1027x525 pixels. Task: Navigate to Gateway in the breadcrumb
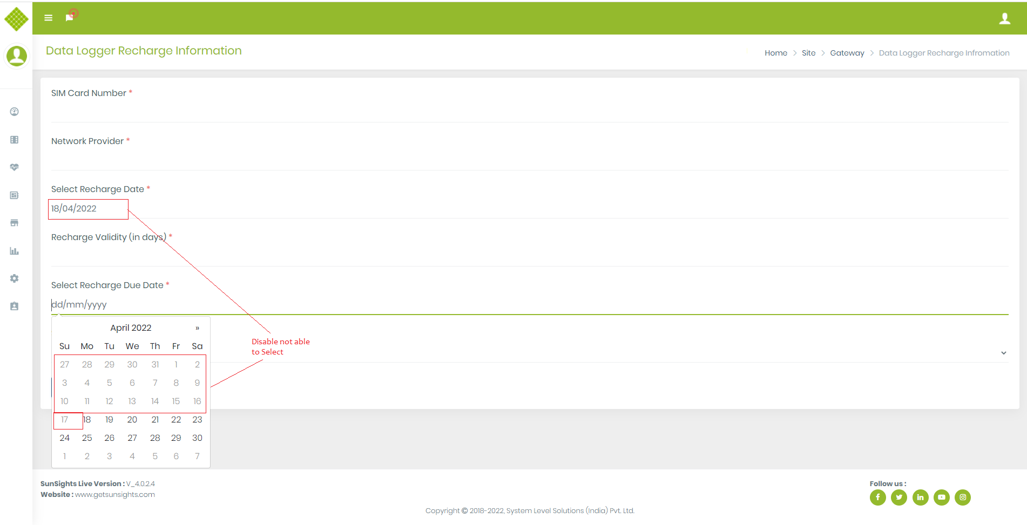click(847, 53)
